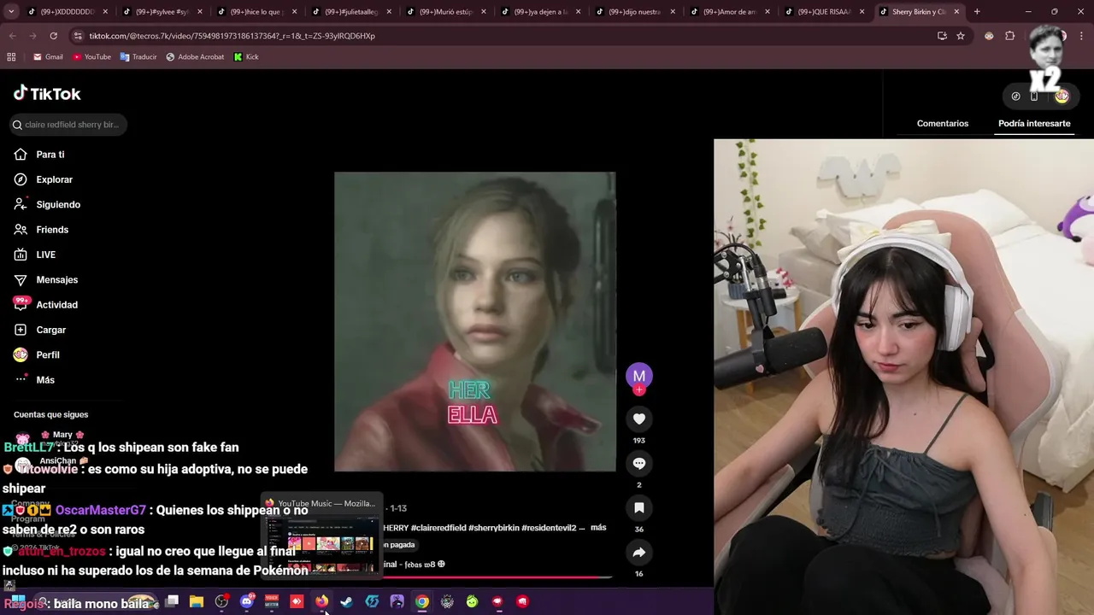1094x615 pixels.
Task: Open the Gmail bookmark
Action: click(x=48, y=56)
